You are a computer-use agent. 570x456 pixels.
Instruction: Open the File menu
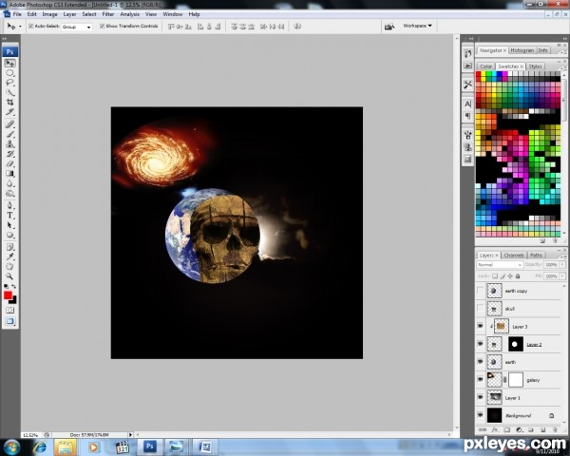click(x=17, y=14)
